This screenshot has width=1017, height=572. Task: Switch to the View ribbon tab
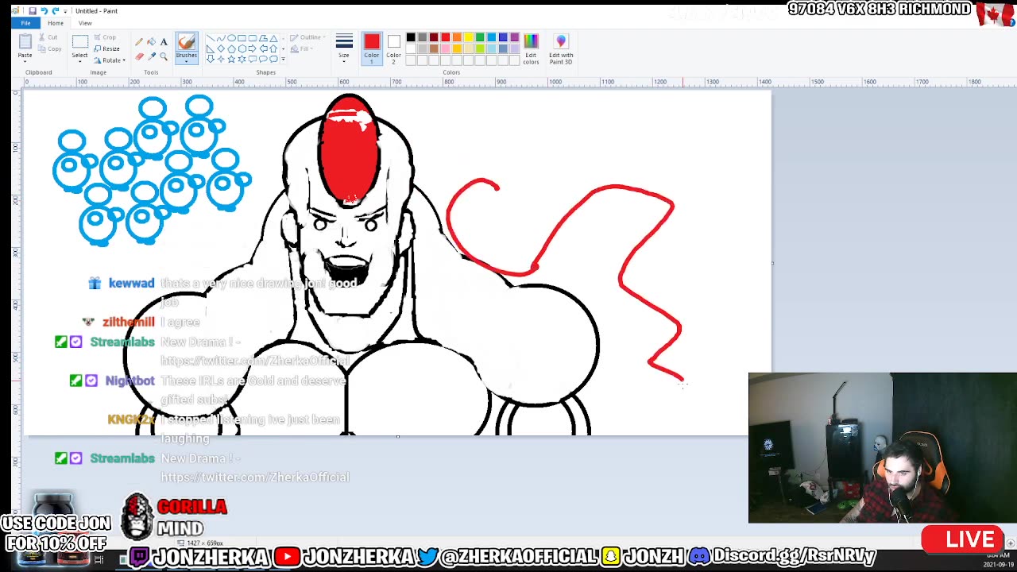[x=85, y=23]
